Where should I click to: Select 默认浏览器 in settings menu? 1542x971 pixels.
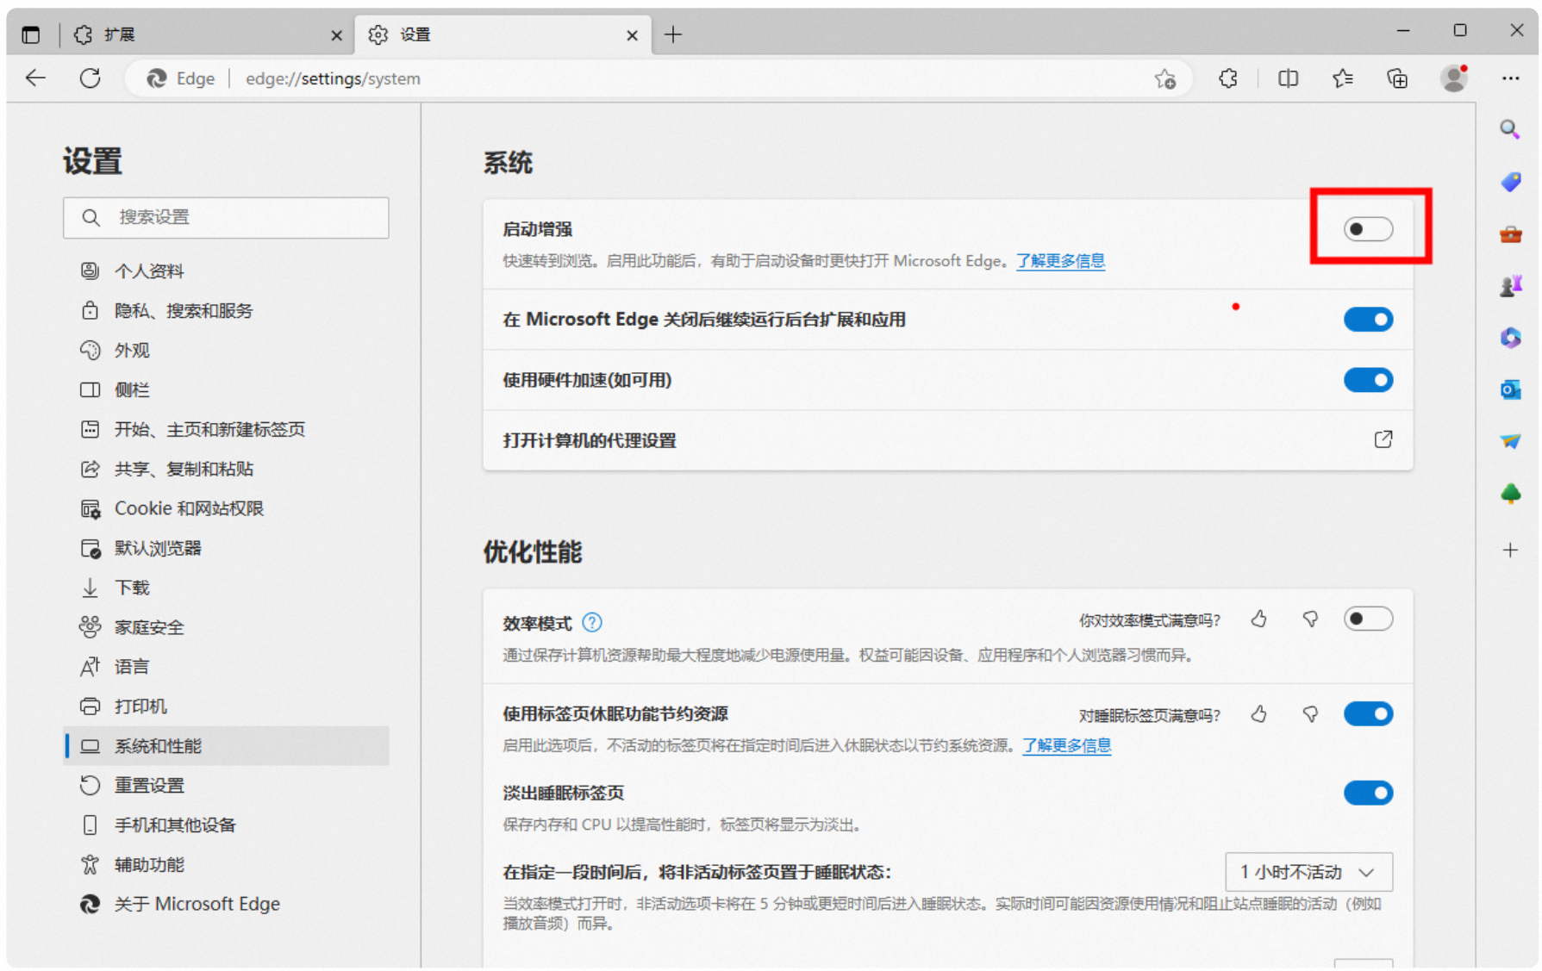(227, 549)
